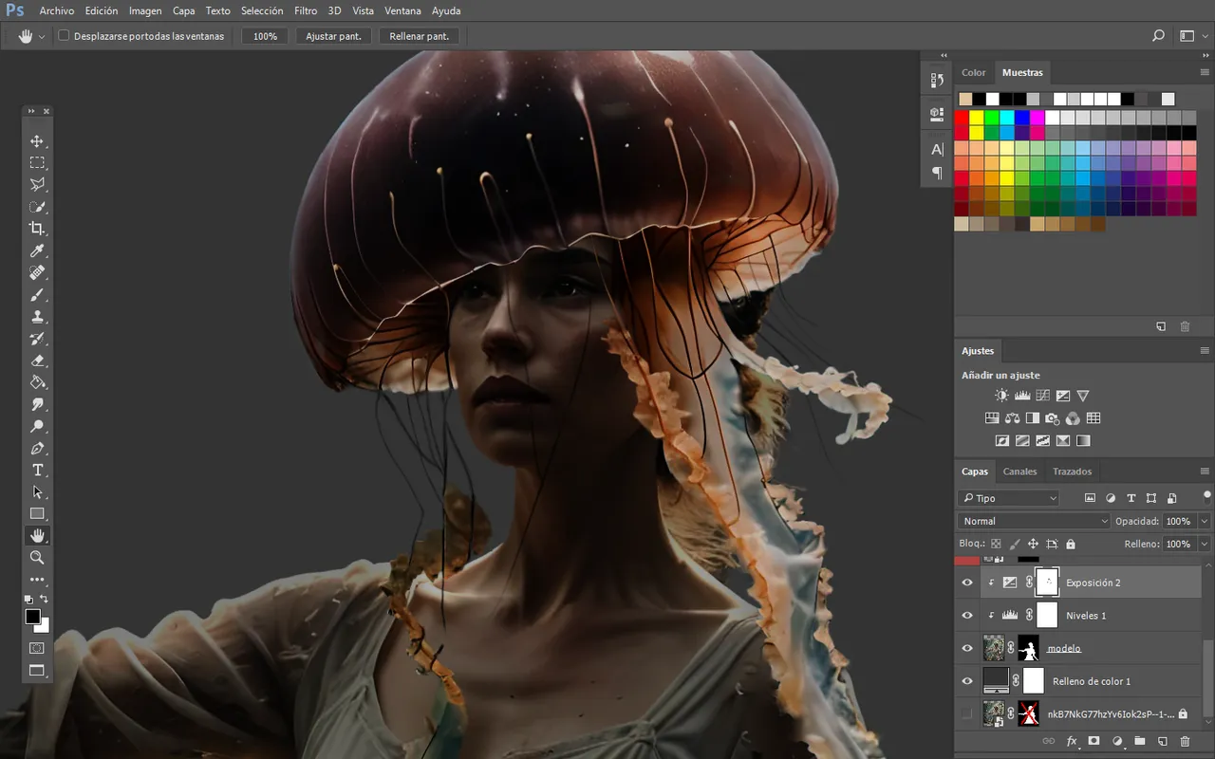Select the Eraser tool

pos(37,361)
